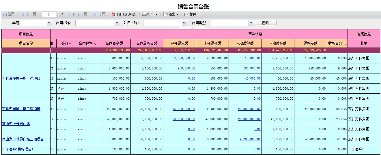Open received amount link 20,000,000.00 for 二期工程
This screenshot has height=155, width=381.
tap(249, 109)
